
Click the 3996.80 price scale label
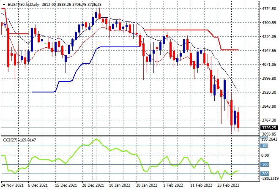(x=269, y=79)
